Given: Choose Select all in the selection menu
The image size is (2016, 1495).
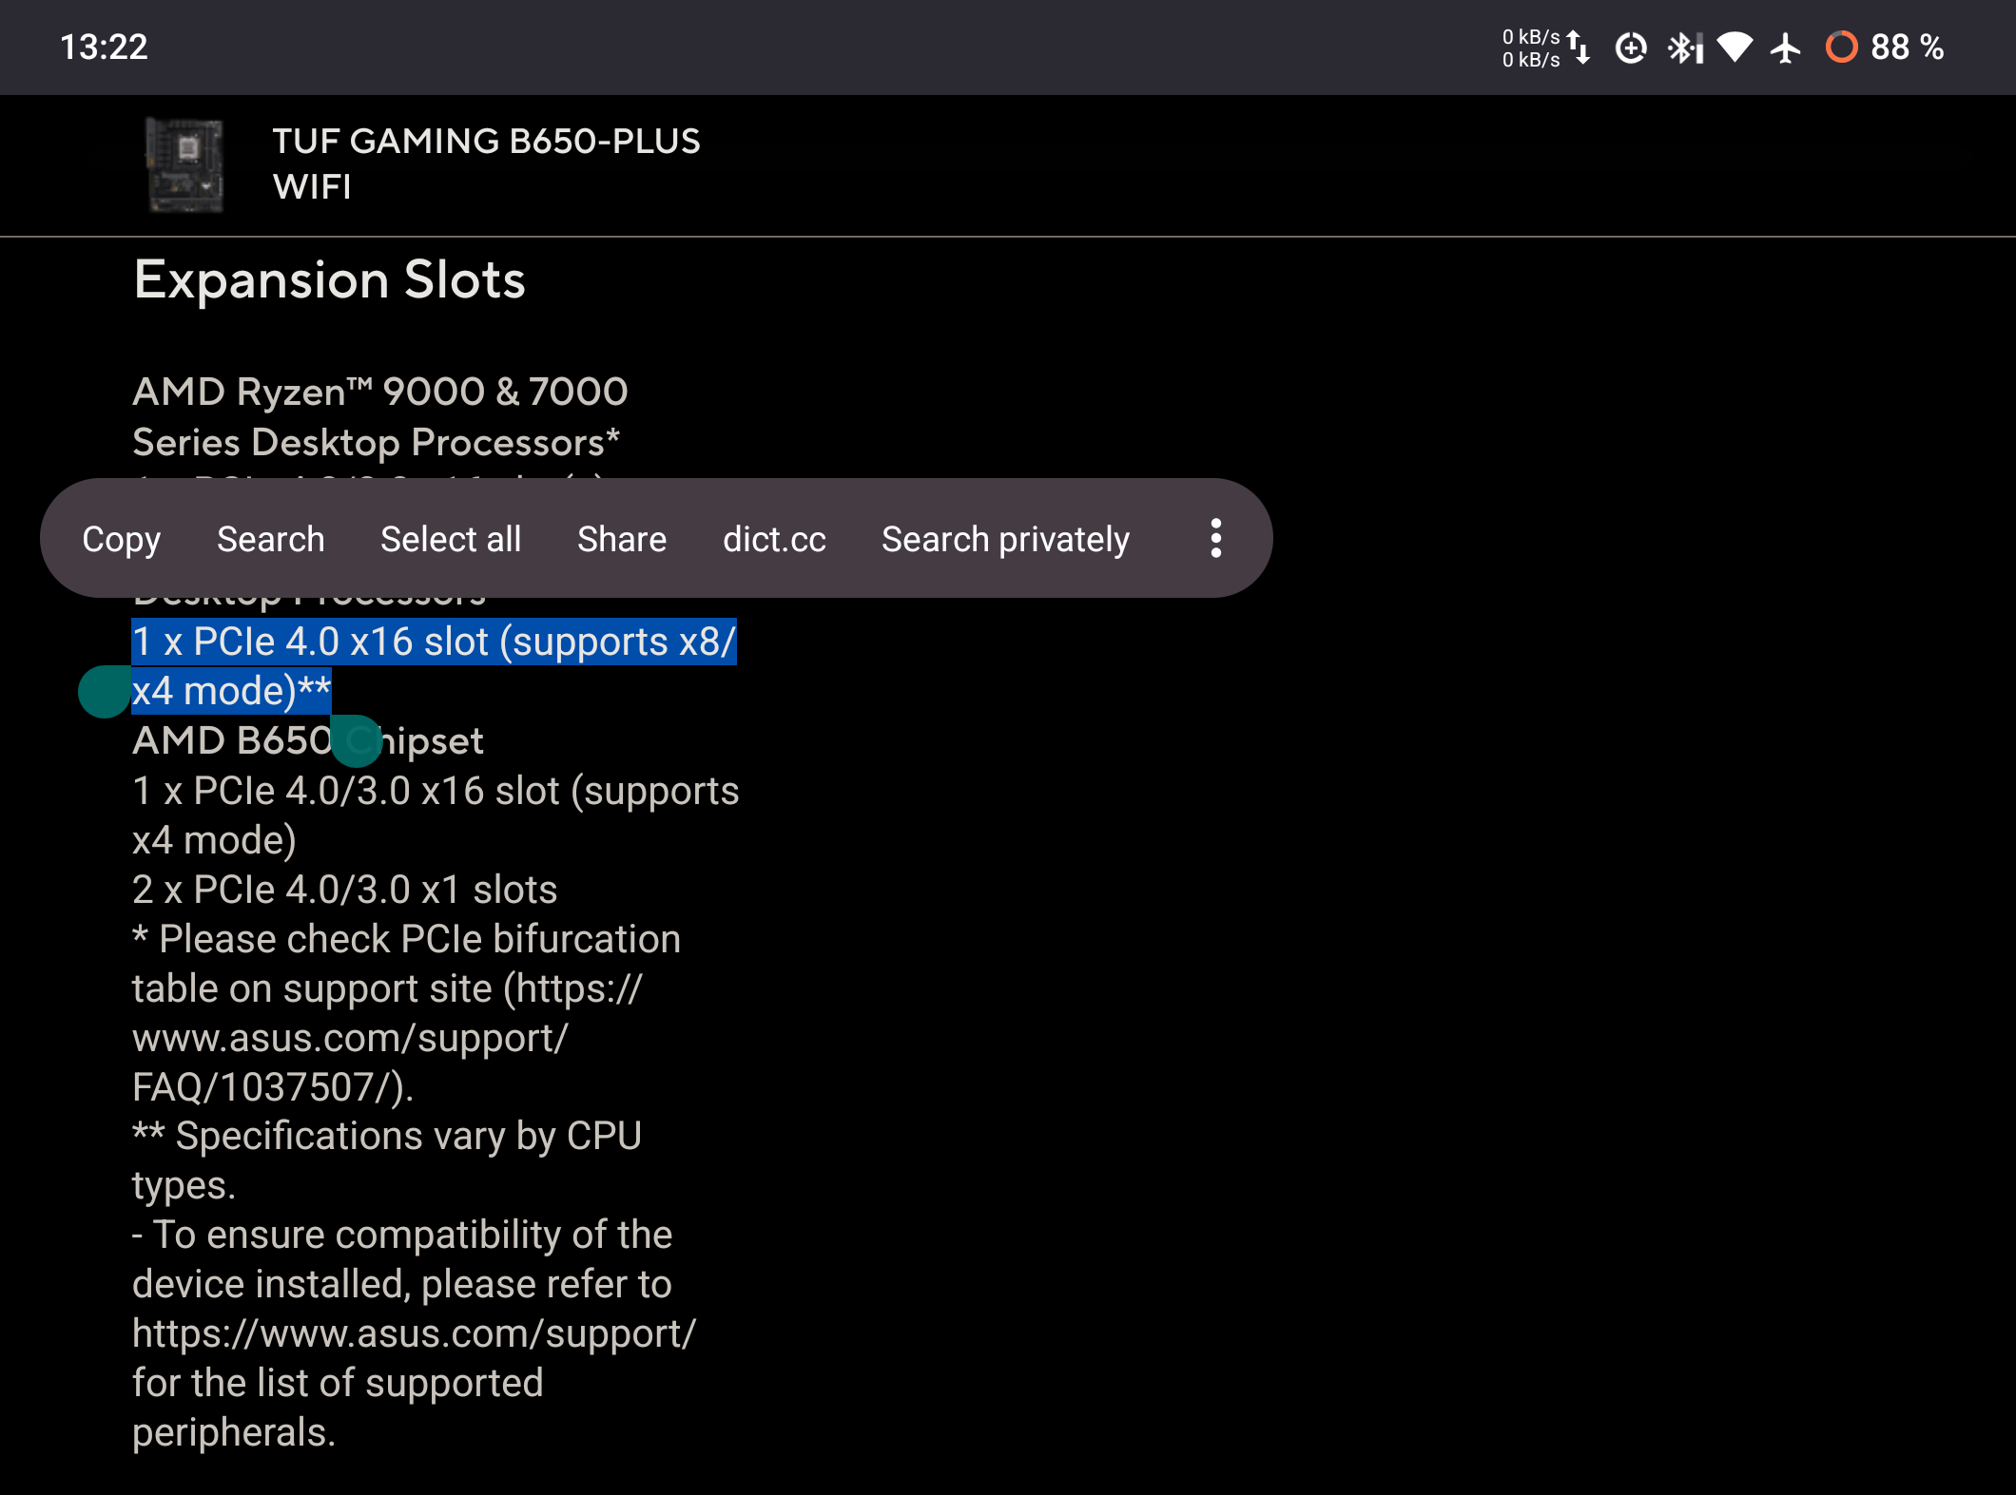Looking at the screenshot, I should (x=451, y=539).
